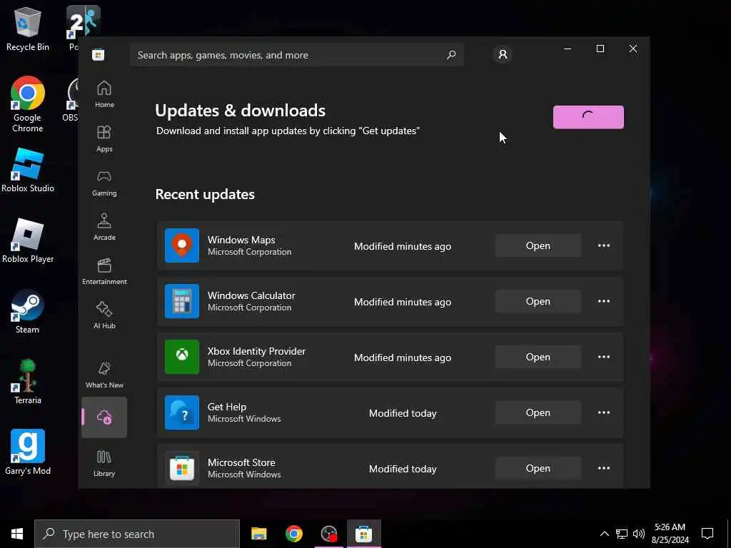Open more options for Windows Maps
This screenshot has height=548, width=731.
[604, 245]
